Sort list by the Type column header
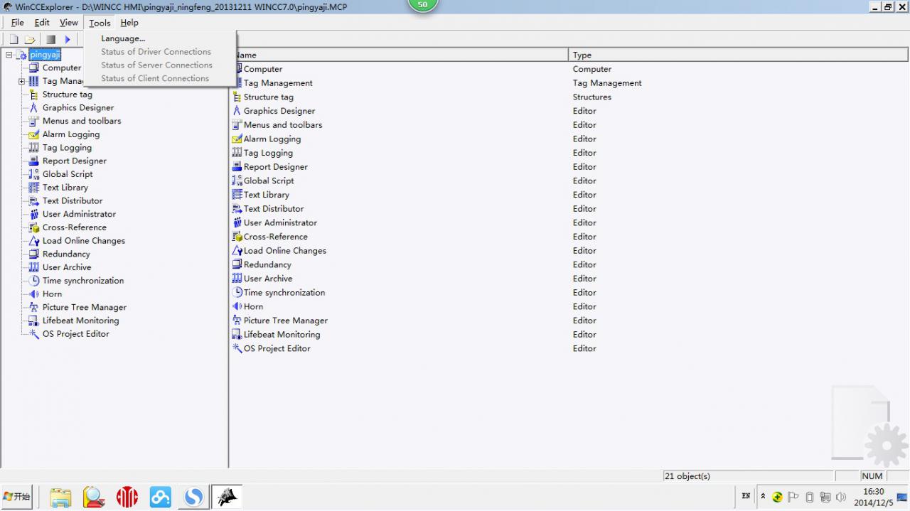This screenshot has height=511, width=910. [x=738, y=55]
